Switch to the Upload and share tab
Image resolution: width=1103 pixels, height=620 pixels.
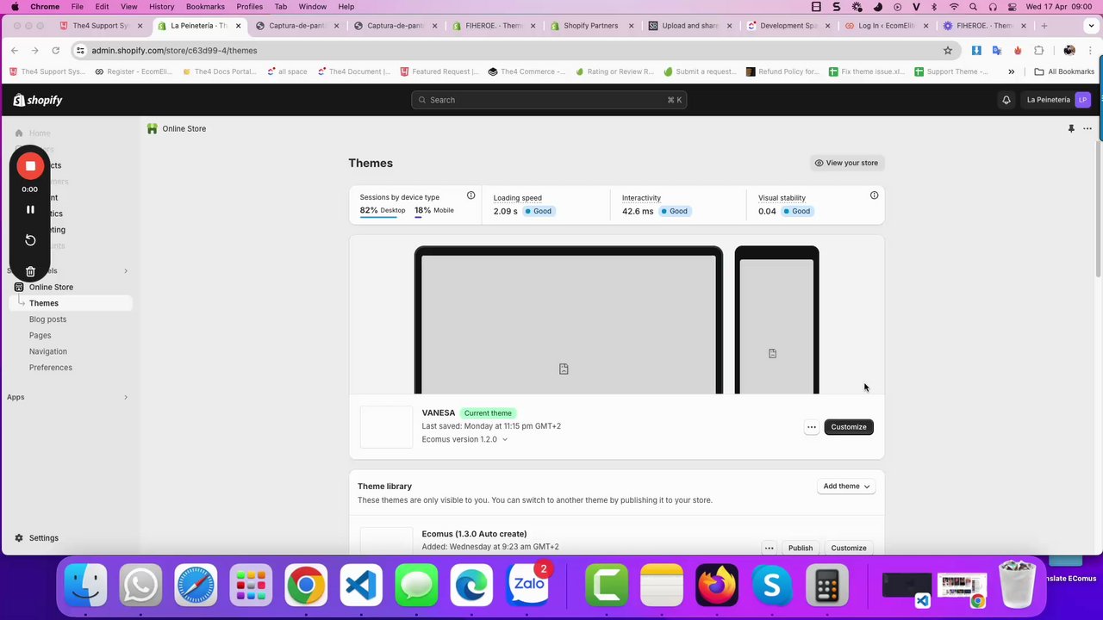tap(689, 26)
